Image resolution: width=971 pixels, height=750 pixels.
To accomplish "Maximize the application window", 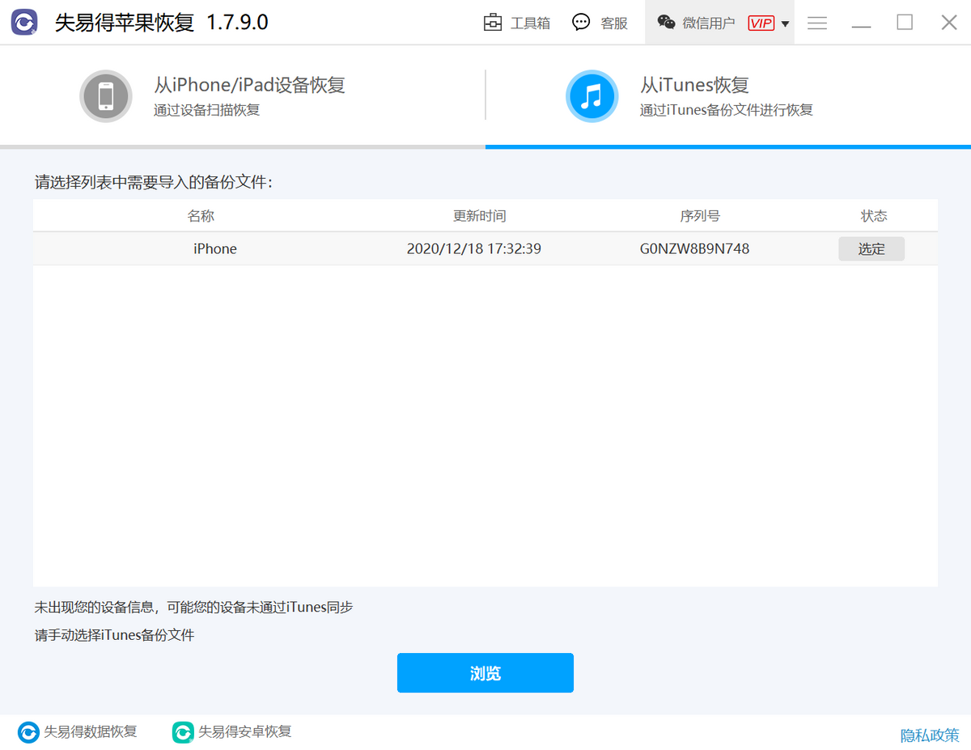I will (905, 23).
